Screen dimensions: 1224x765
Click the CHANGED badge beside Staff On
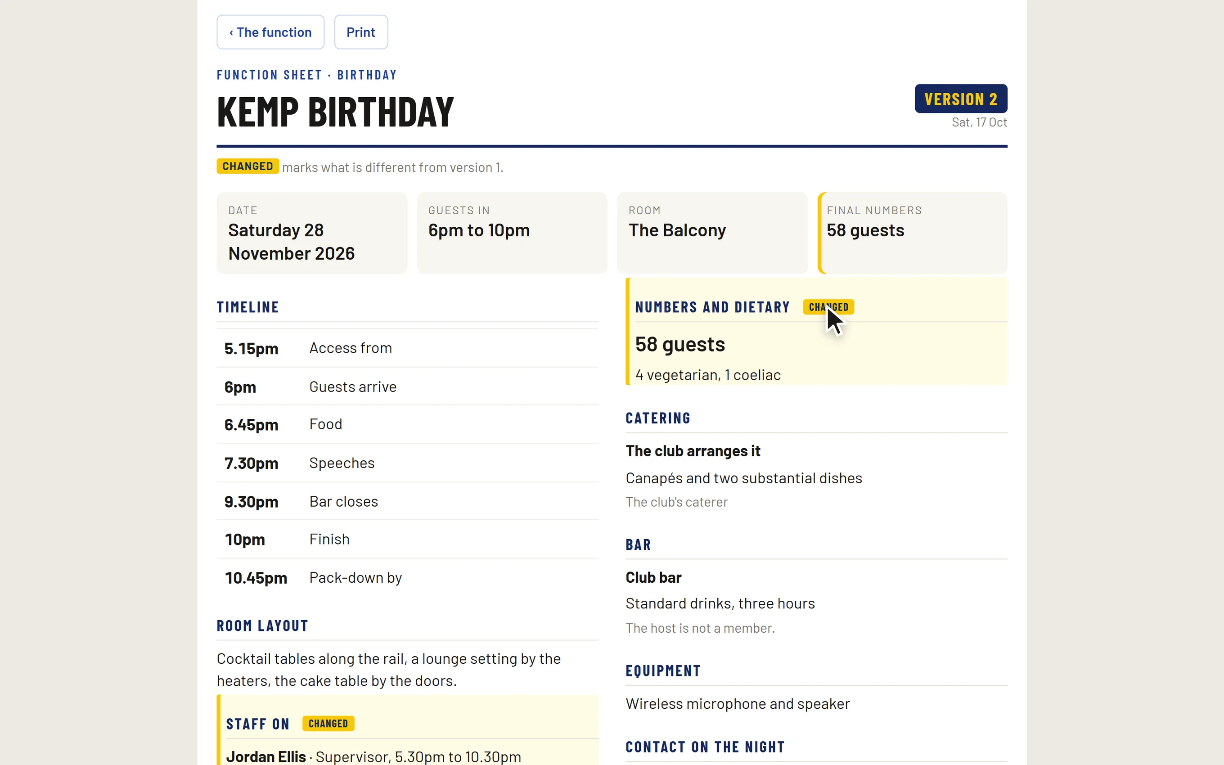coord(328,724)
